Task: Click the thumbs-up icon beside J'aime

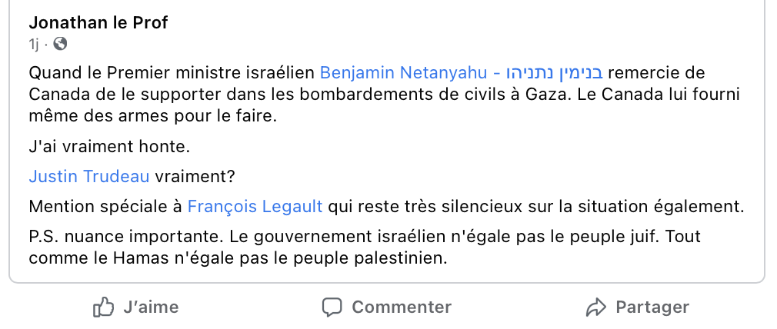Action: [x=104, y=308]
